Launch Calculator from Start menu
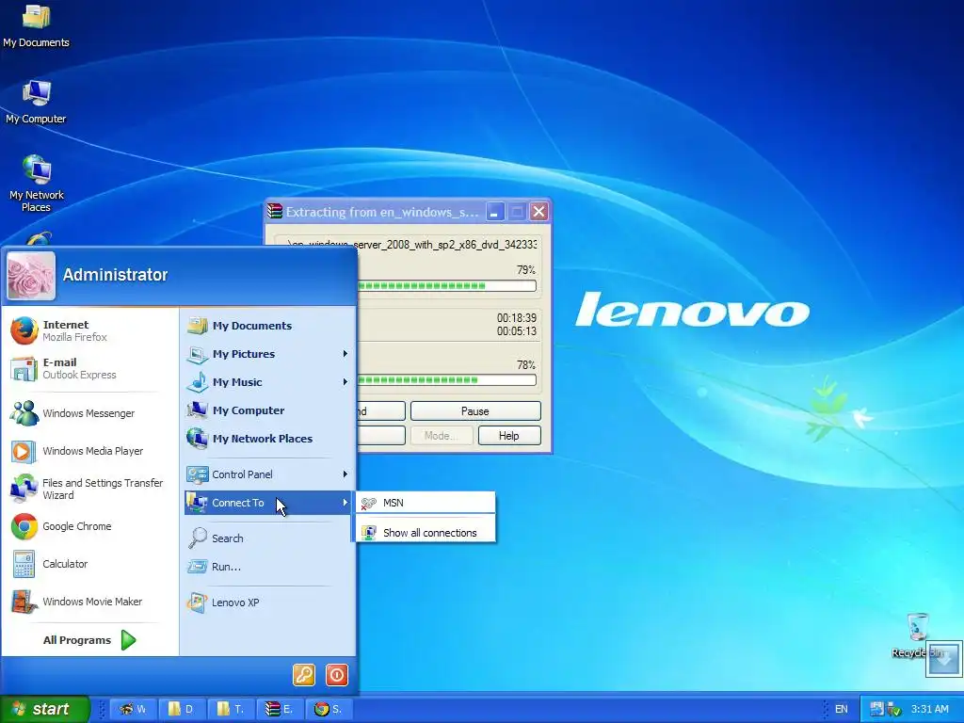Screen dimensions: 964x723 point(91,564)
